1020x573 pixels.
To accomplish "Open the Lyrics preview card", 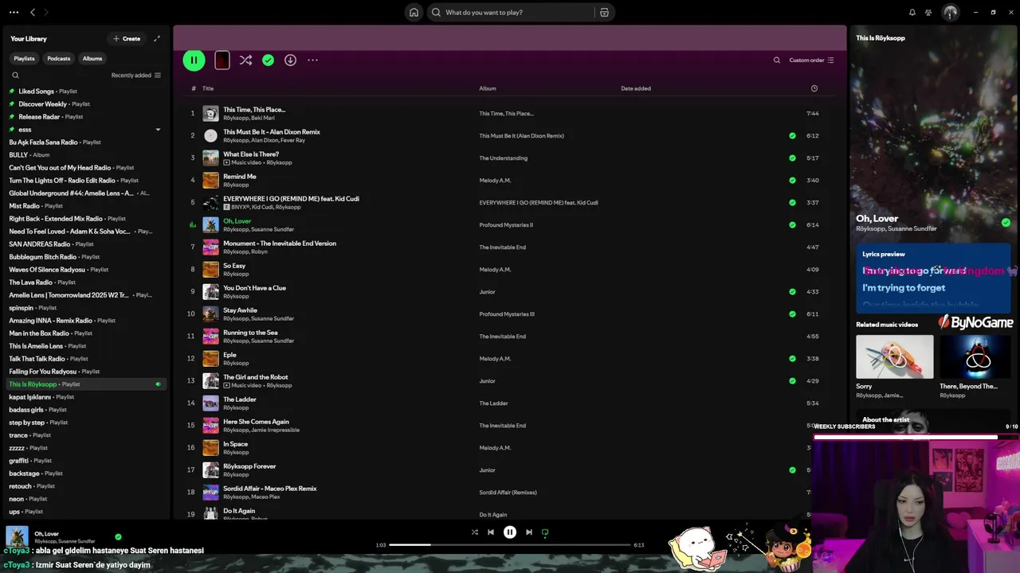I will (933, 278).
